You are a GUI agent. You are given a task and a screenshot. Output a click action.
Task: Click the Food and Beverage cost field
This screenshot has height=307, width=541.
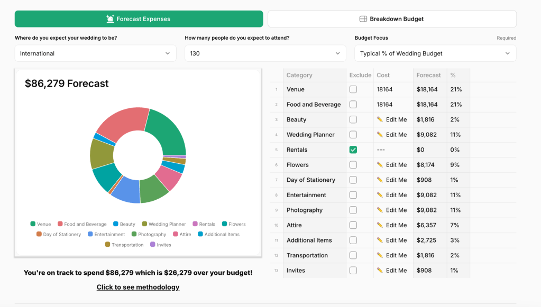point(393,105)
